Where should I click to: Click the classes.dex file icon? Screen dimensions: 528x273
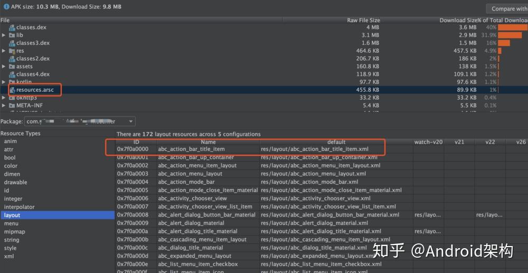click(x=12, y=27)
